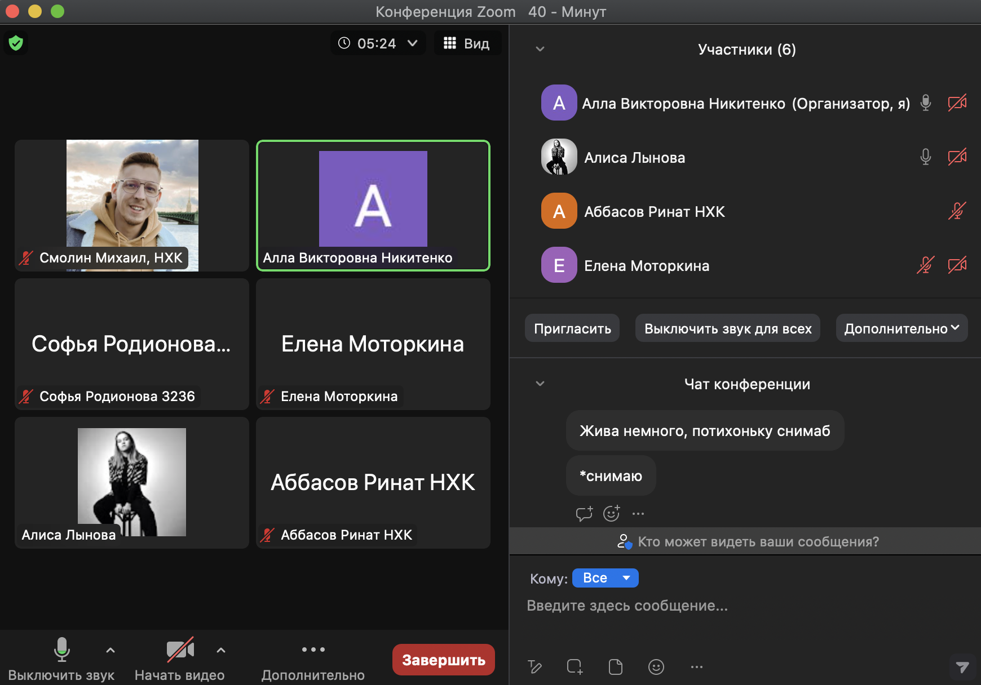Screen dimensions: 981x685
Task: Open video options arrow next to camera
Action: pos(221,650)
